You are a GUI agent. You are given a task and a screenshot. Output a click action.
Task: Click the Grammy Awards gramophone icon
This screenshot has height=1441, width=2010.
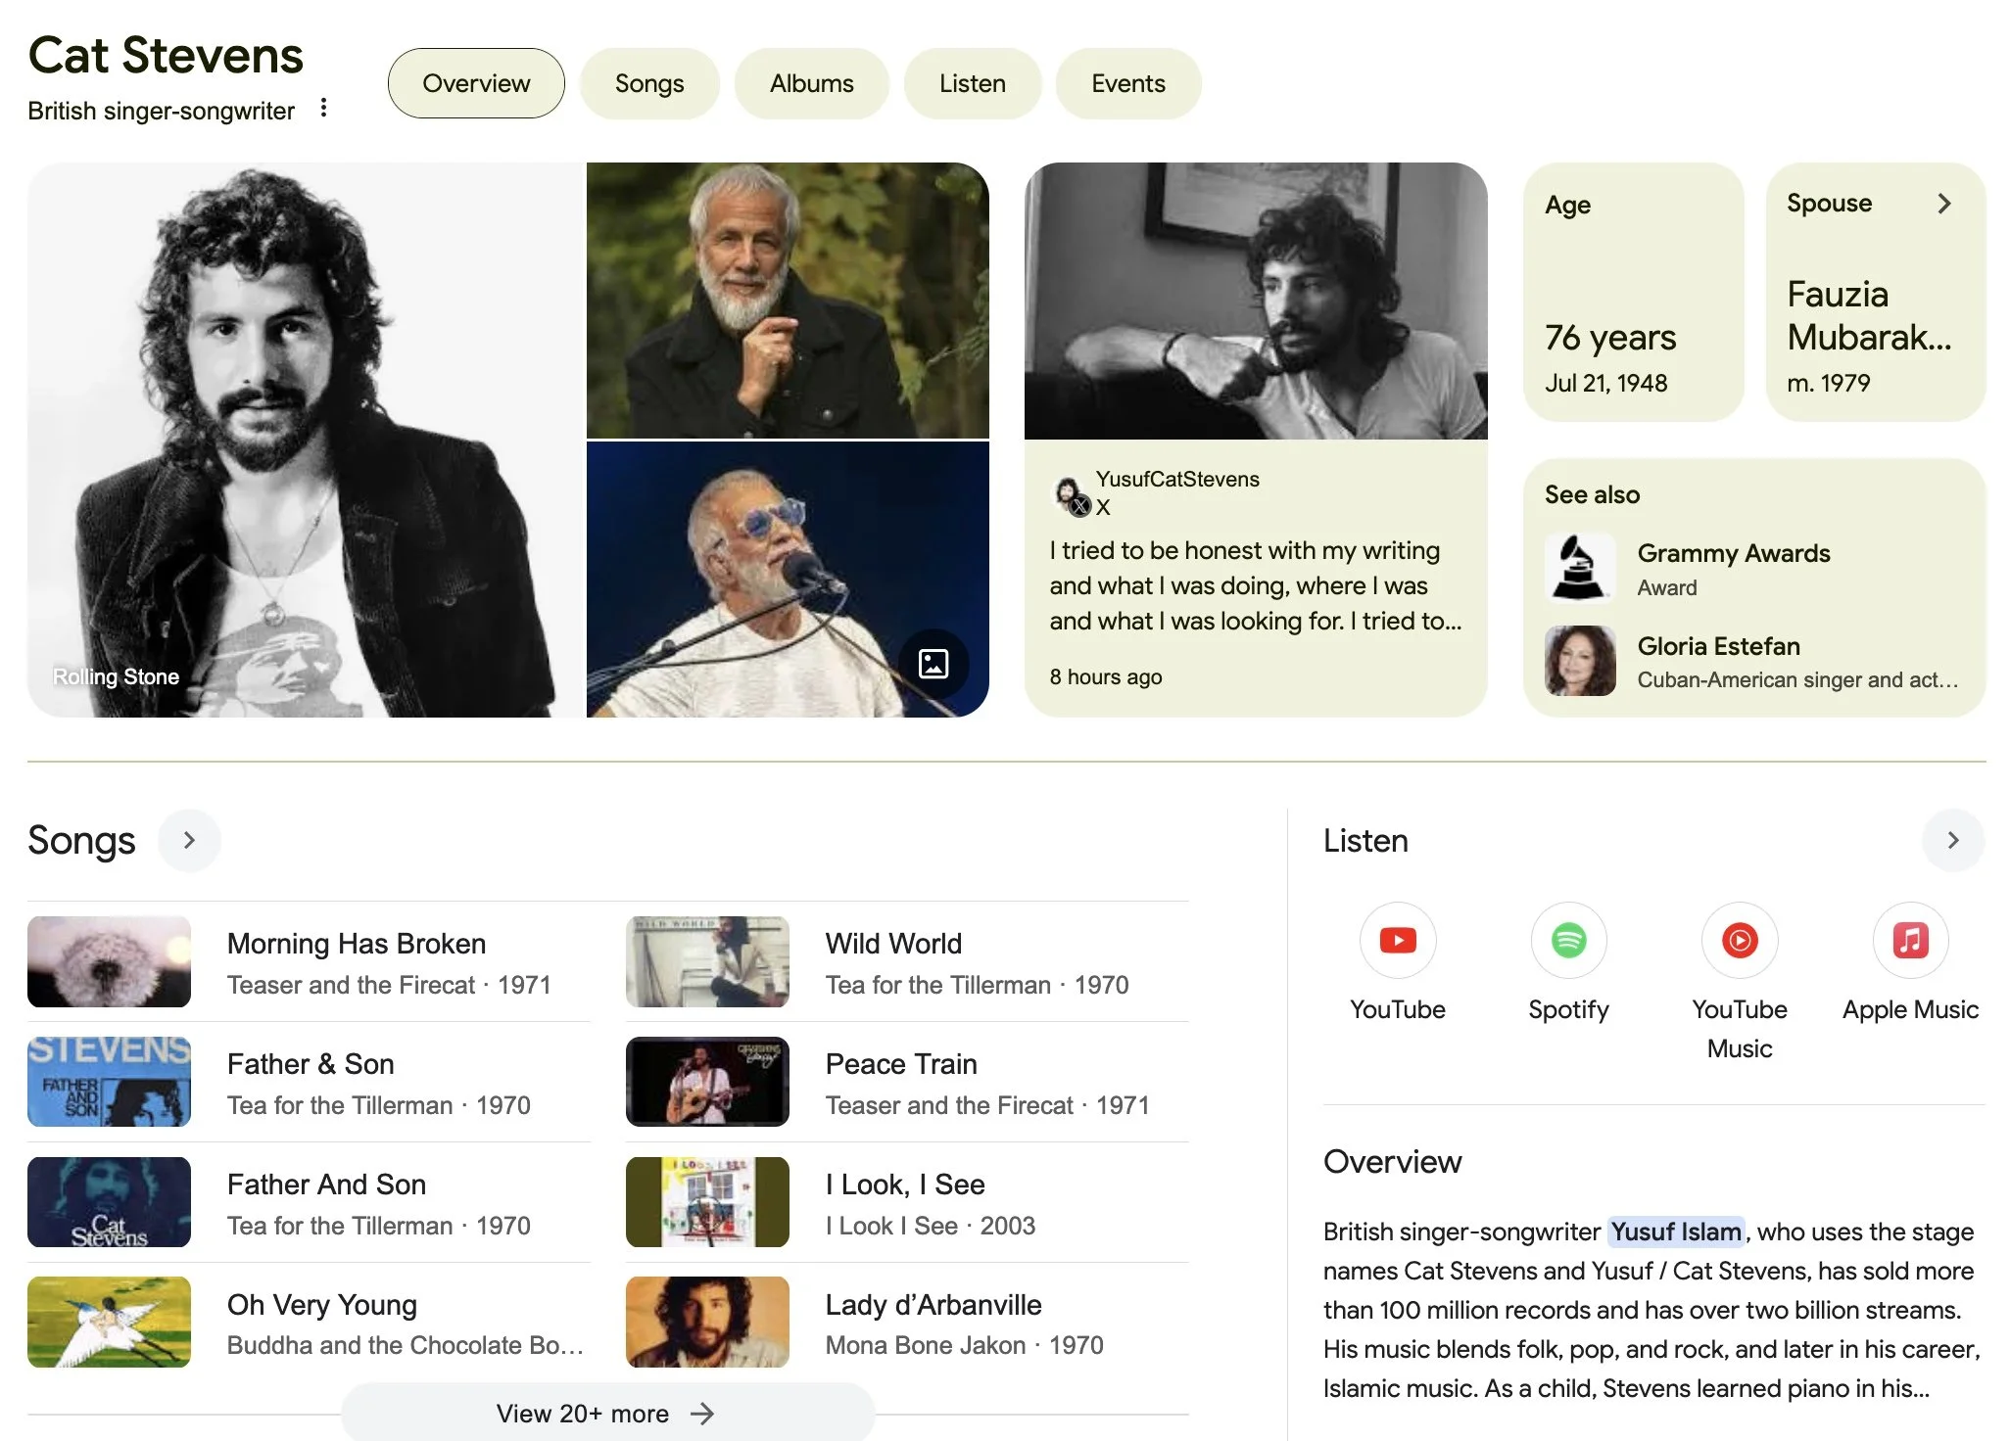coord(1579,567)
